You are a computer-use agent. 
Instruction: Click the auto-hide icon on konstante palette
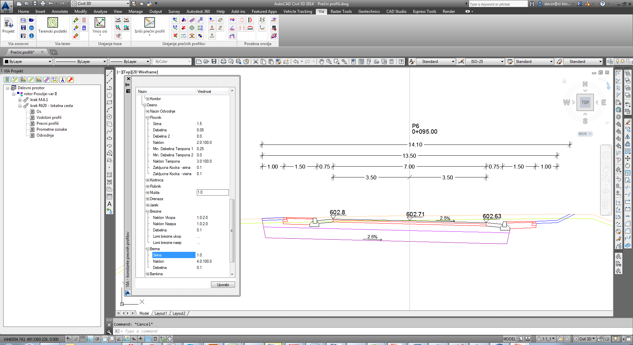click(x=128, y=85)
